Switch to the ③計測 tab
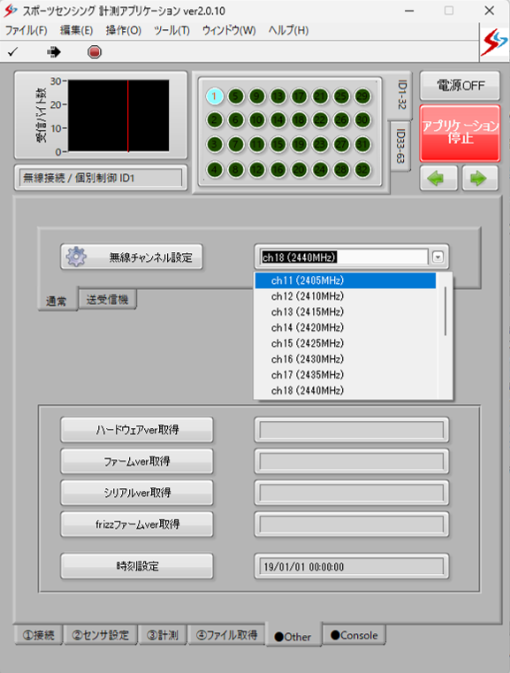 coord(162,635)
